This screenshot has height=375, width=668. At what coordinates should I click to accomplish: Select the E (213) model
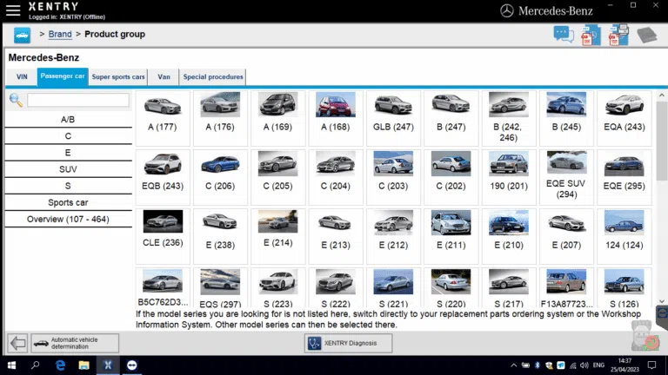pos(336,236)
